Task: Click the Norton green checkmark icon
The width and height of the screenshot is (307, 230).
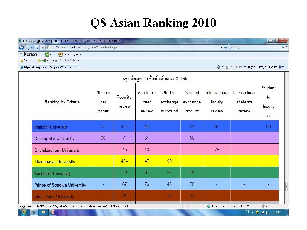Action: coord(47,54)
